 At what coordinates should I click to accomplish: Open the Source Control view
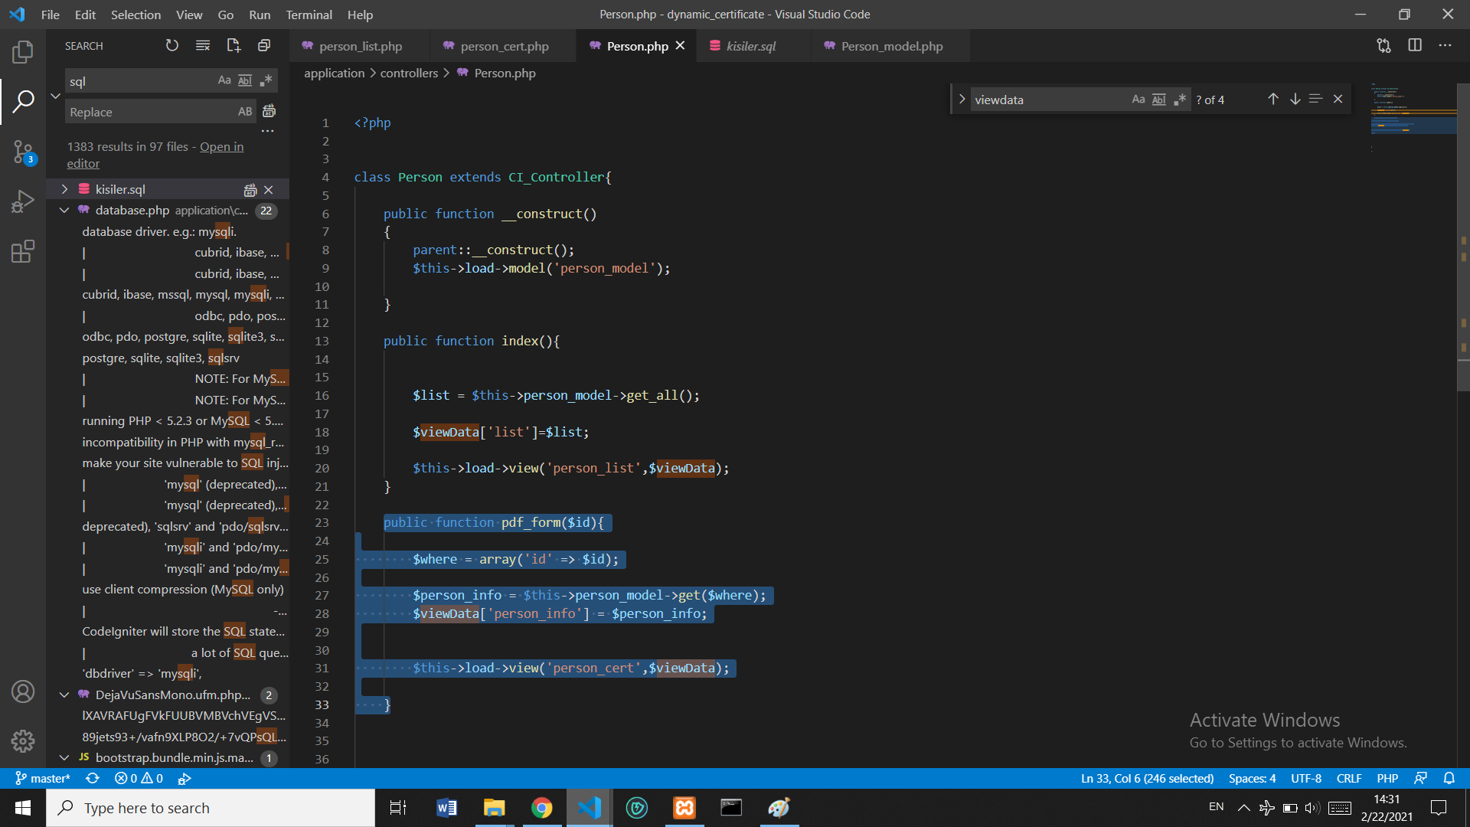[x=23, y=152]
